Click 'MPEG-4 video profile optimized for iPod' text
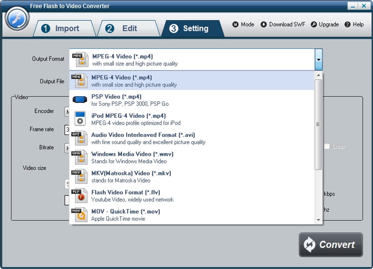Image resolution: width=373 pixels, height=269 pixels. click(136, 123)
